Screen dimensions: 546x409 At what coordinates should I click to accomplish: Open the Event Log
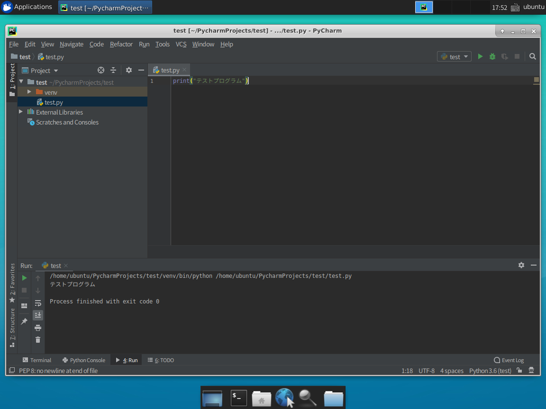click(x=509, y=360)
